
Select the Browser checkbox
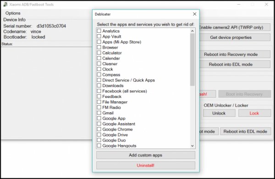coord(99,47)
